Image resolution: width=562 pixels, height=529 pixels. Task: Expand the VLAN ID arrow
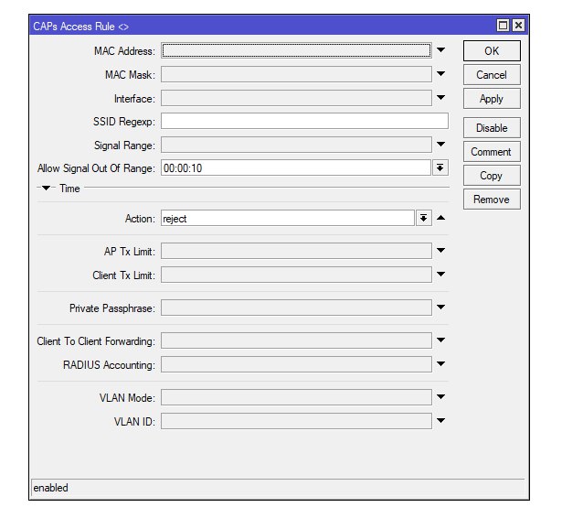[x=440, y=421]
